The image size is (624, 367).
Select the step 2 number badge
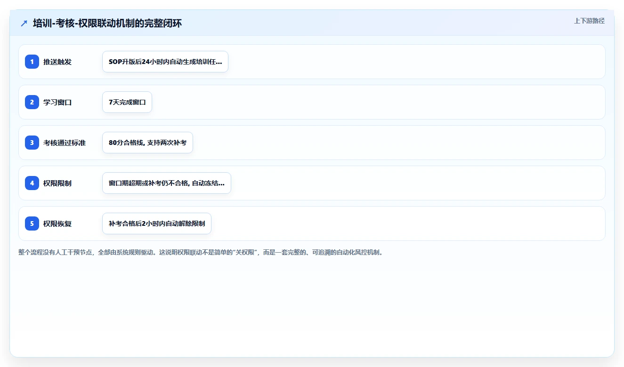click(32, 102)
